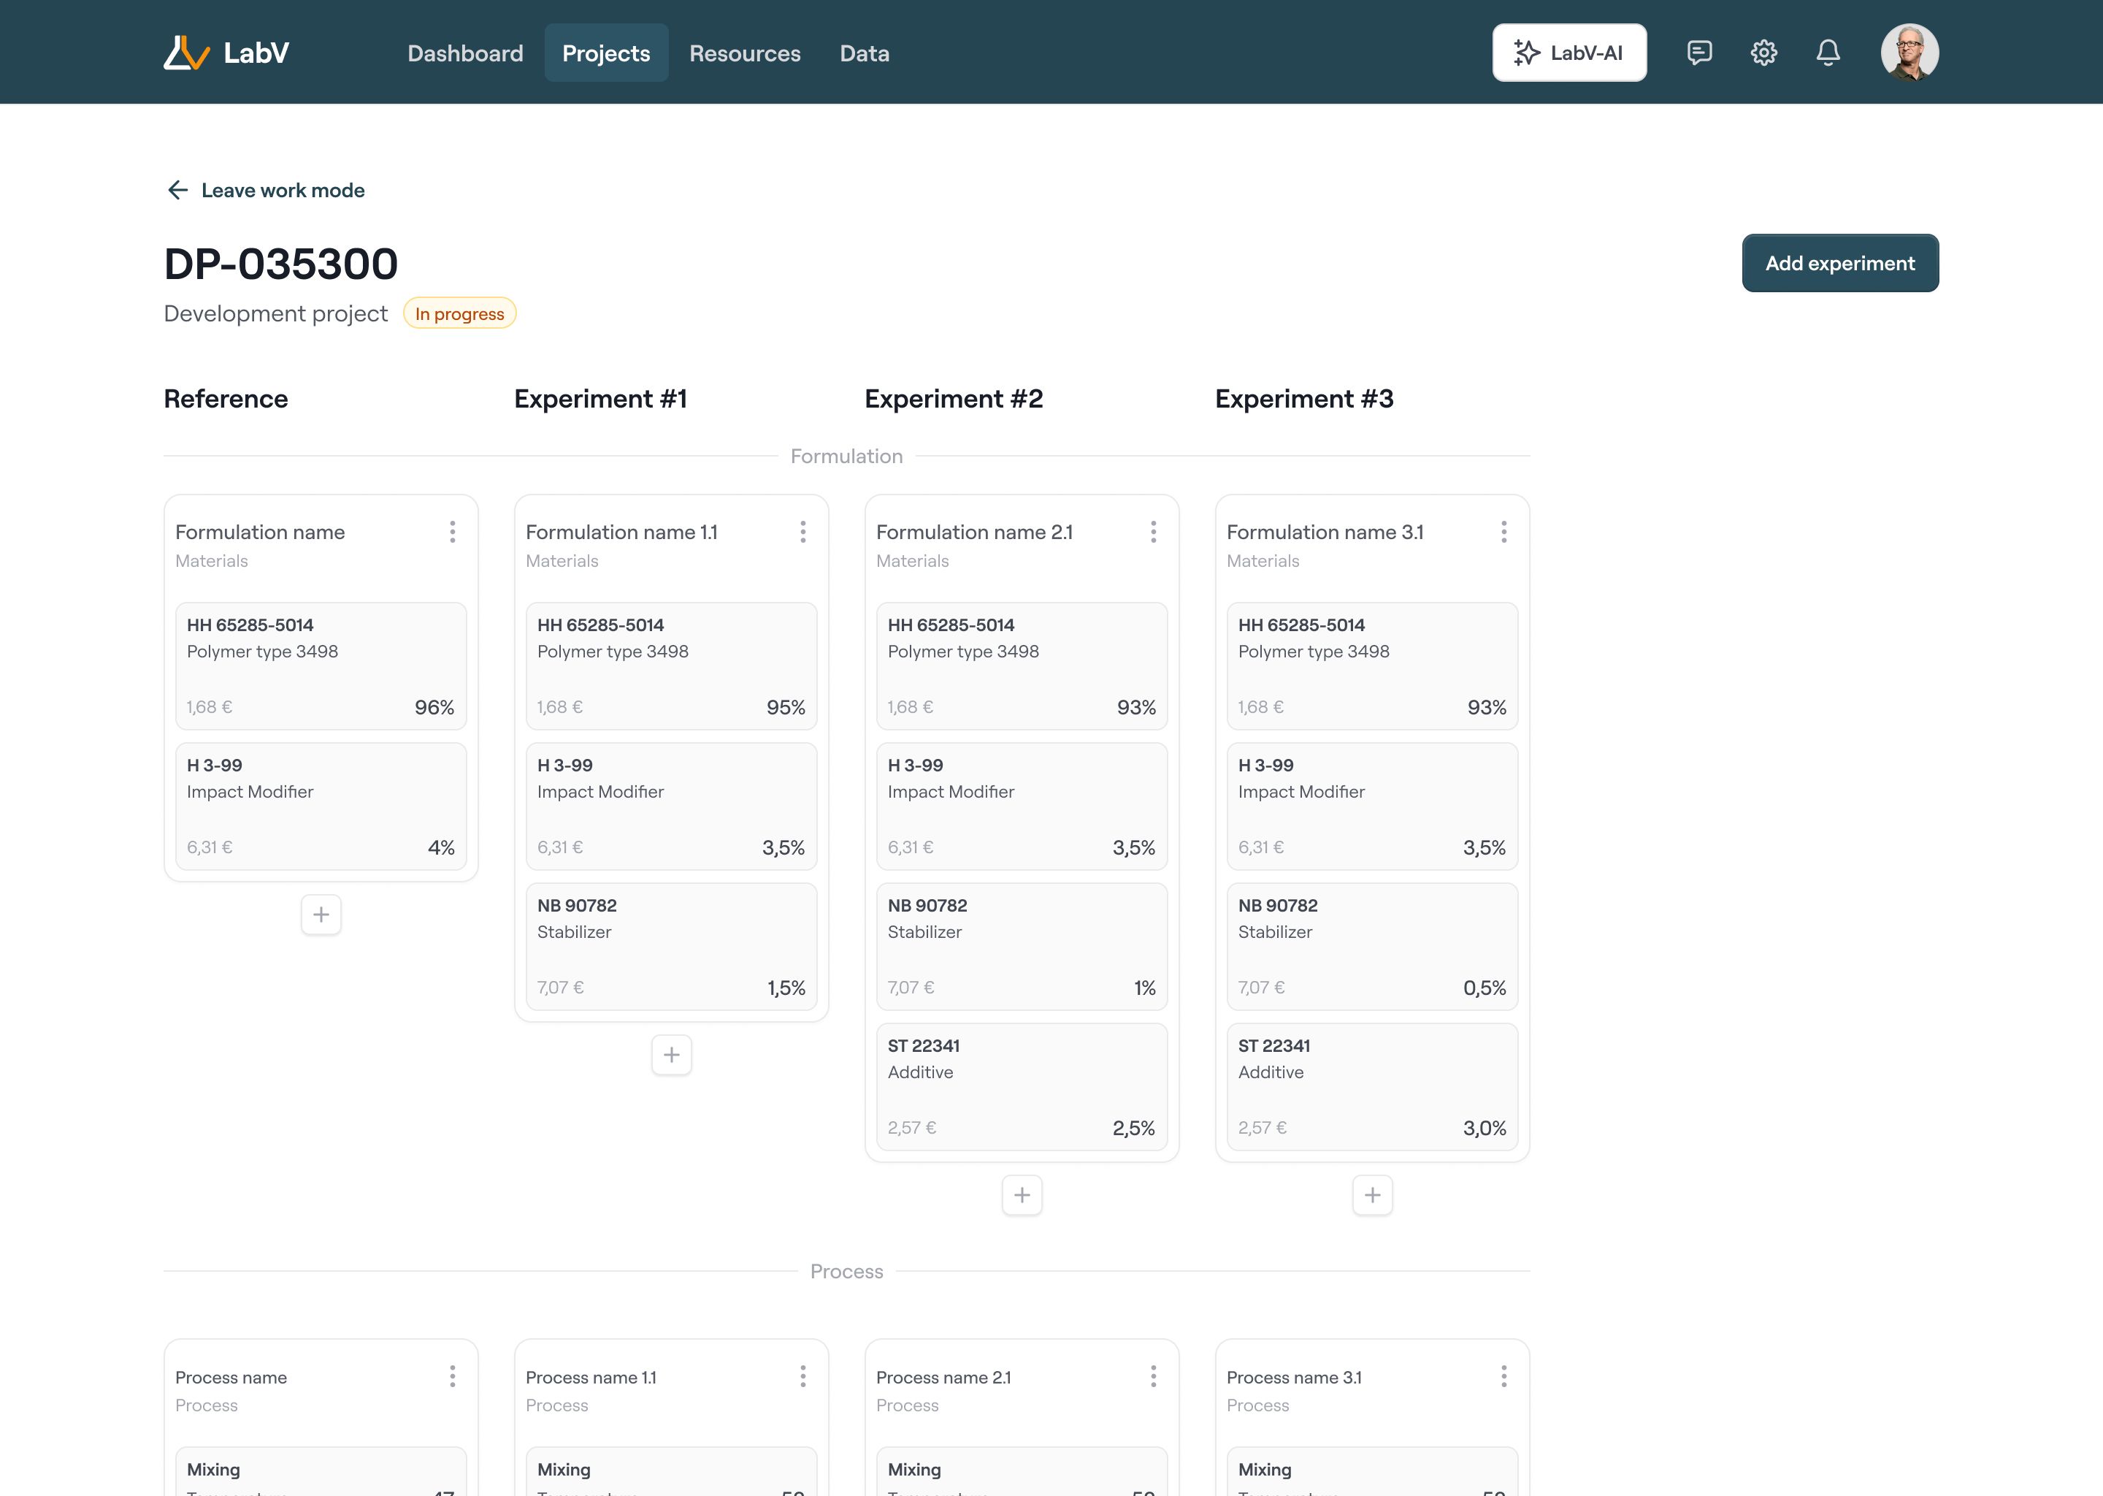Image resolution: width=2103 pixels, height=1496 pixels.
Task: Click the notifications bell icon
Action: pyautogui.click(x=1828, y=53)
